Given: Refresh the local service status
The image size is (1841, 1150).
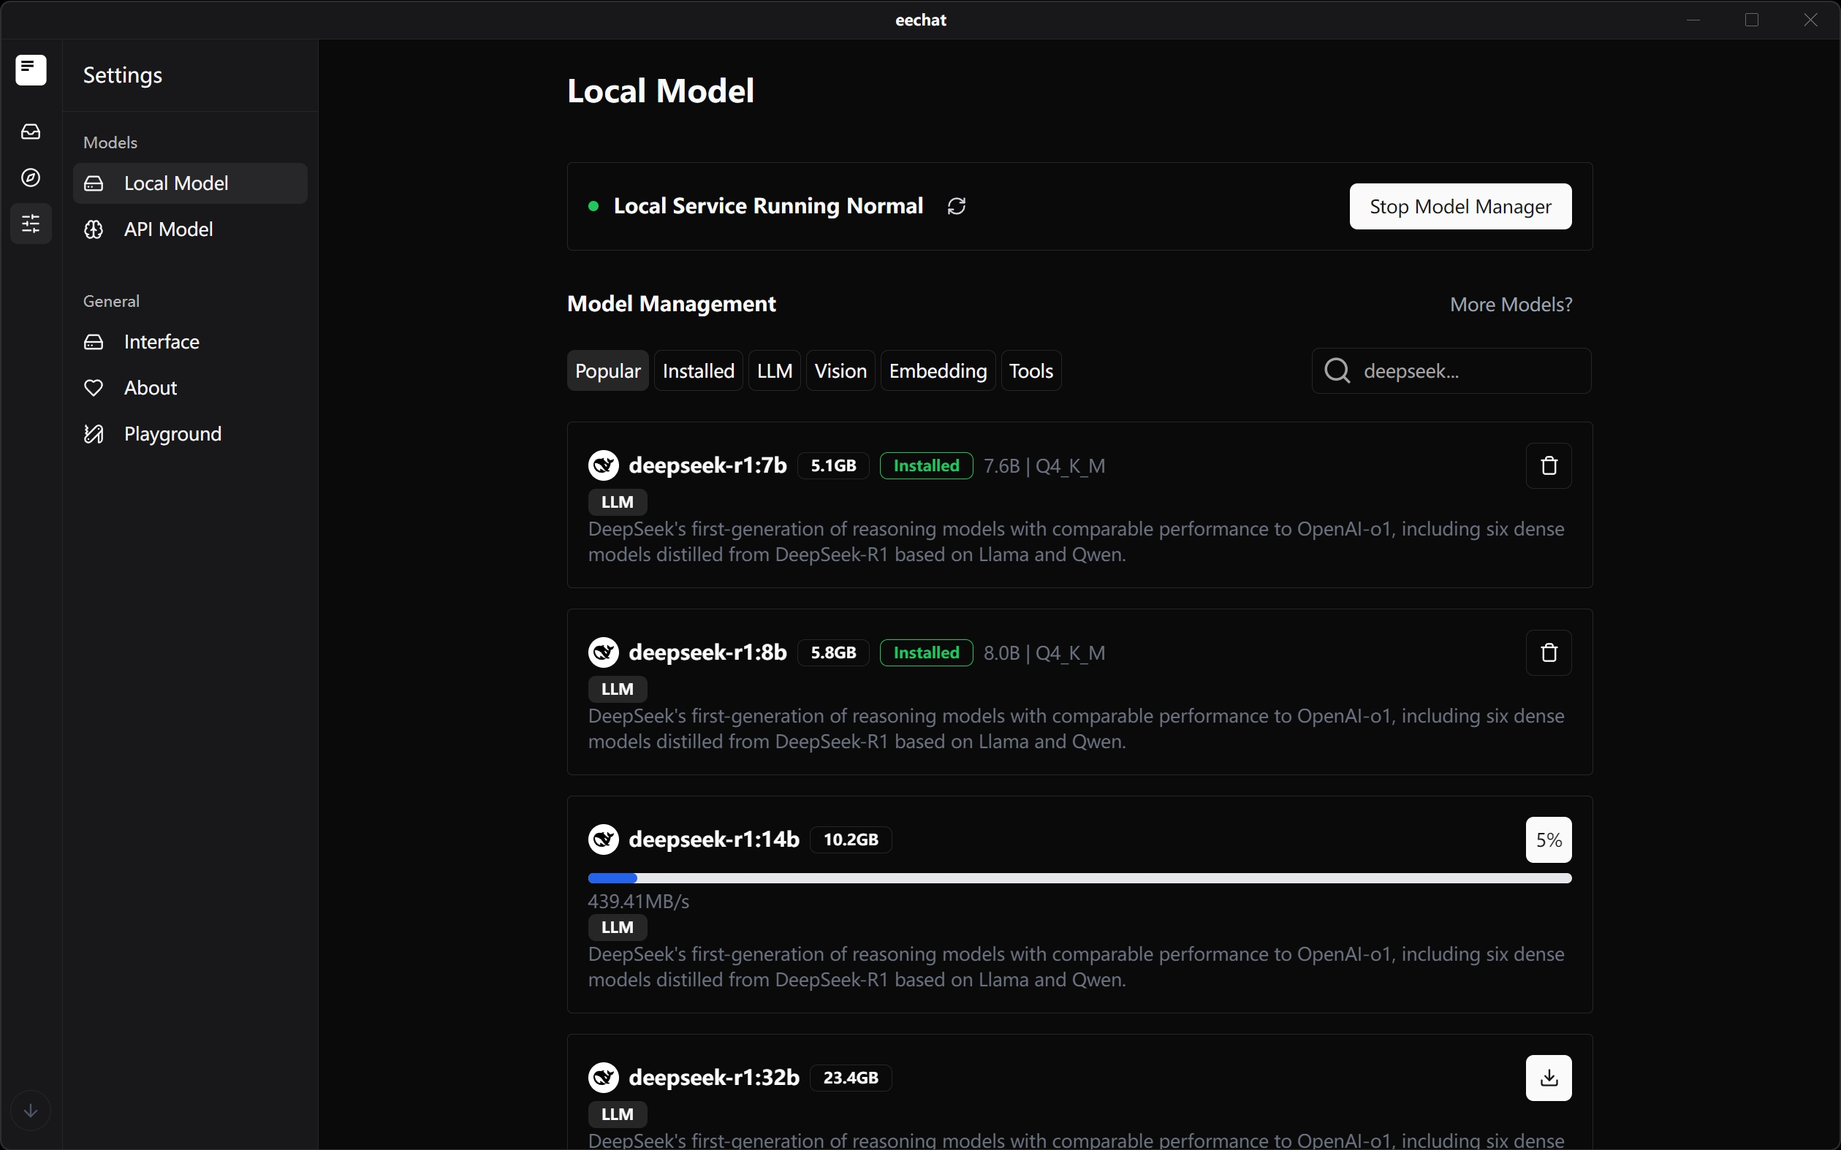Looking at the screenshot, I should pos(955,206).
